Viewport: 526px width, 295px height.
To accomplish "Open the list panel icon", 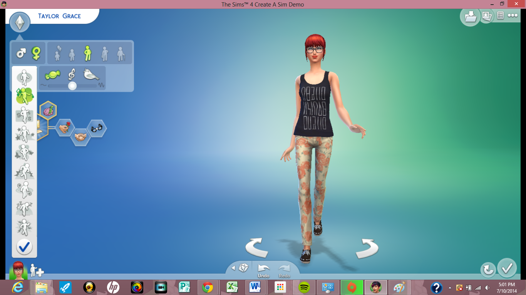I will click(501, 15).
